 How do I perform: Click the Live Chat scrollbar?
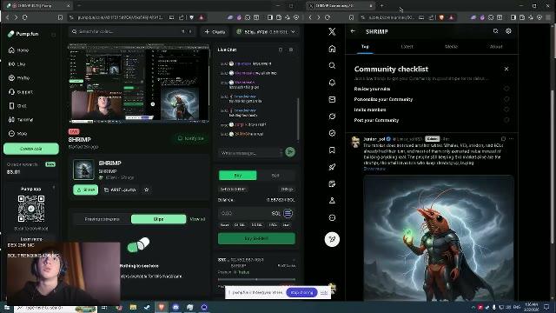[298, 119]
